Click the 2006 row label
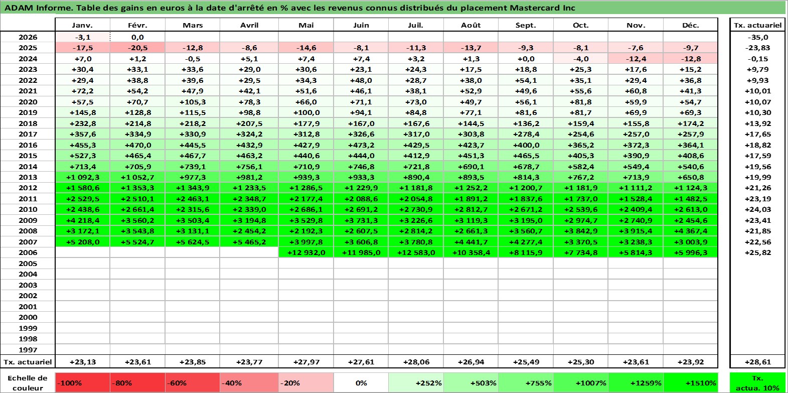 pyautogui.click(x=28, y=252)
